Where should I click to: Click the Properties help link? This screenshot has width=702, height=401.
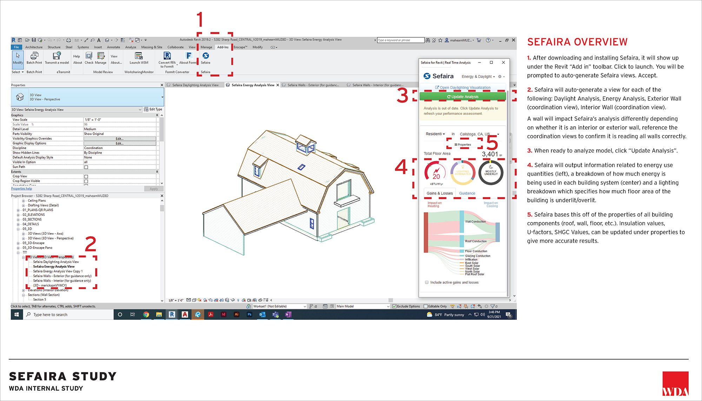[x=21, y=188]
